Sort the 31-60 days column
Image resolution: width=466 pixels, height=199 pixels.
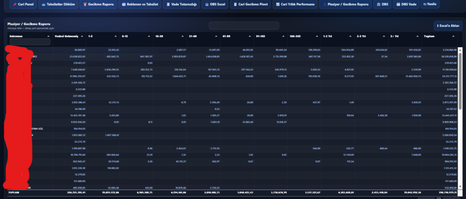(216, 36)
